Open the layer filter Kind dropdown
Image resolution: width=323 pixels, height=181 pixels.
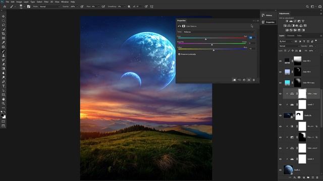click(x=286, y=41)
